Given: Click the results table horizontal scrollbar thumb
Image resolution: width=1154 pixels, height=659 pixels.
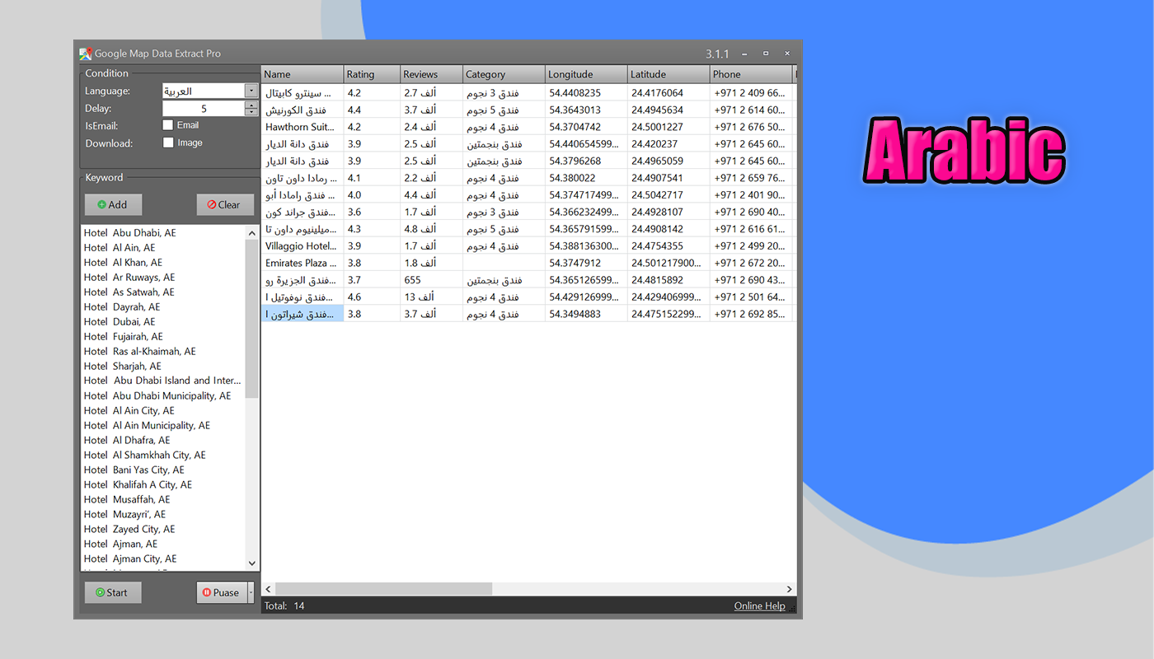Looking at the screenshot, I should pyautogui.click(x=383, y=589).
